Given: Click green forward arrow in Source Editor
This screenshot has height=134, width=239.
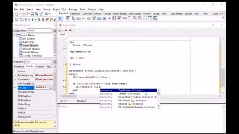Looking at the screenshot, I should [71, 30].
